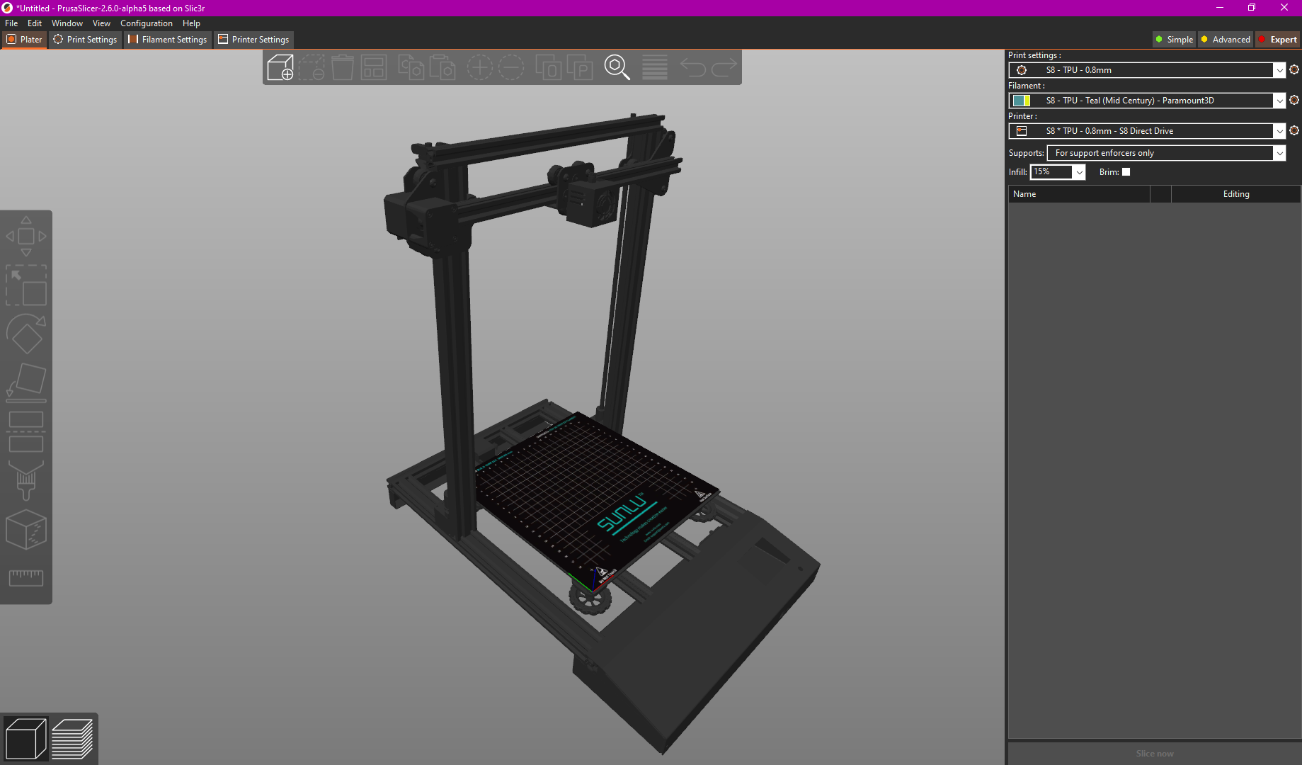Click the filament color swatch next to Filament dropdown

(x=1022, y=100)
